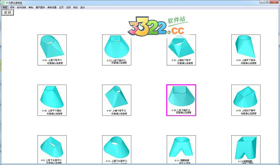Click the 4-09 caption text
Viewport: 280px width, 165px height.
pyautogui.click(x=246, y=112)
